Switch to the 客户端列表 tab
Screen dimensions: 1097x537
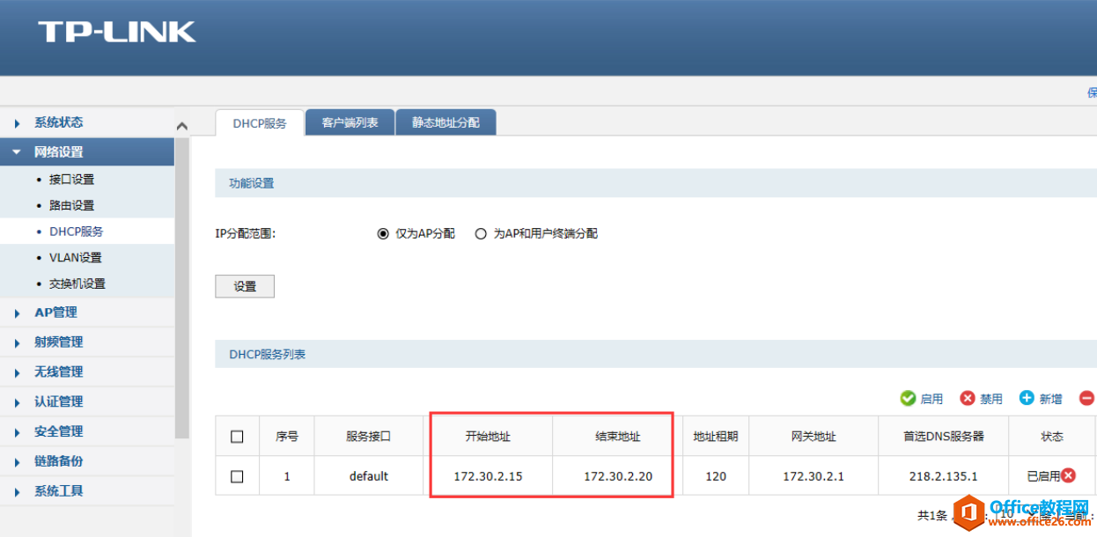click(x=350, y=122)
